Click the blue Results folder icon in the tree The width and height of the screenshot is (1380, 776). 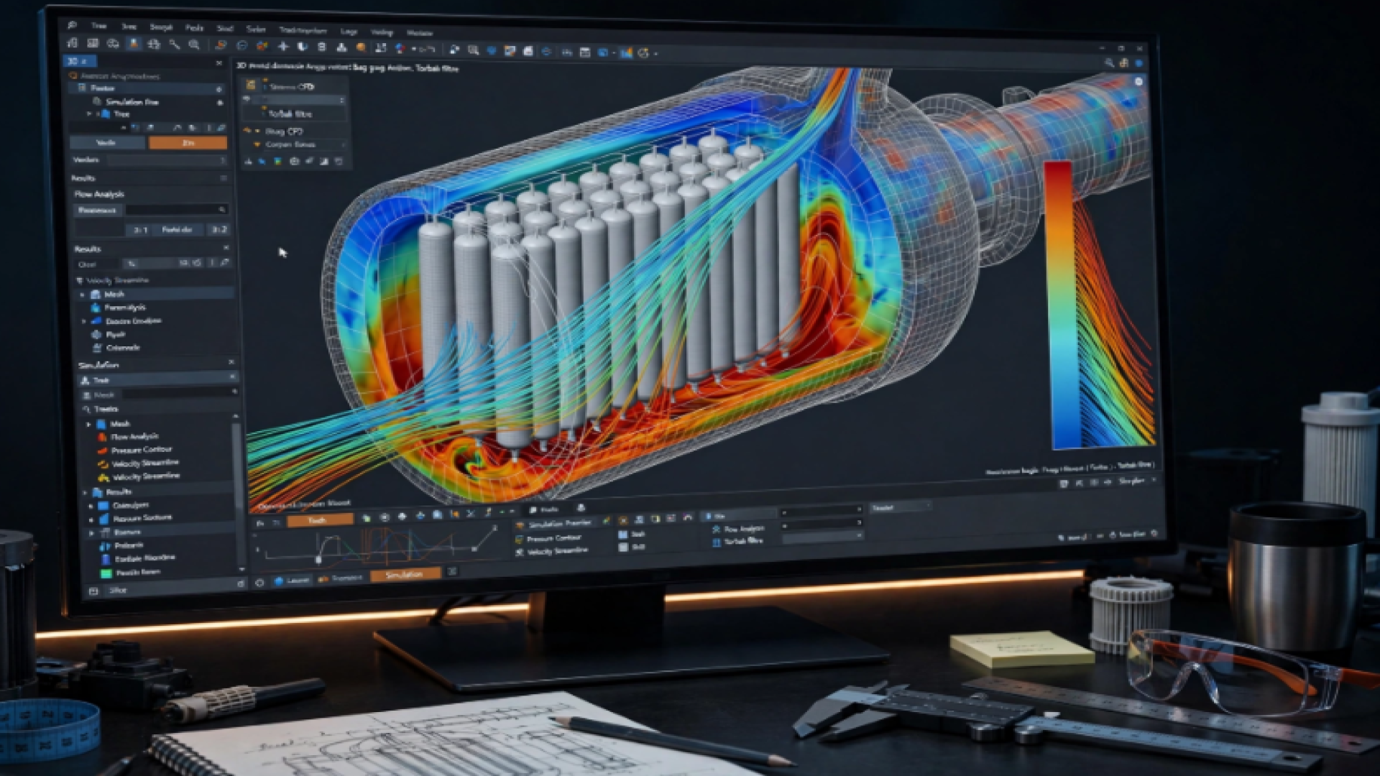coord(98,492)
